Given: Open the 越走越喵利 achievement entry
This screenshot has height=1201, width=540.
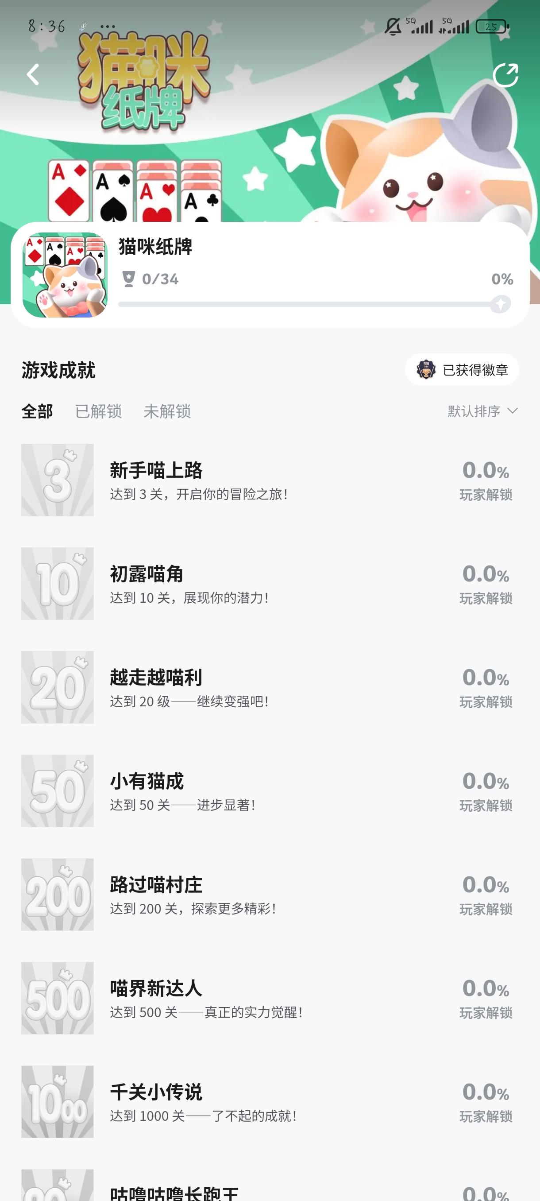Looking at the screenshot, I should pyautogui.click(x=156, y=678).
